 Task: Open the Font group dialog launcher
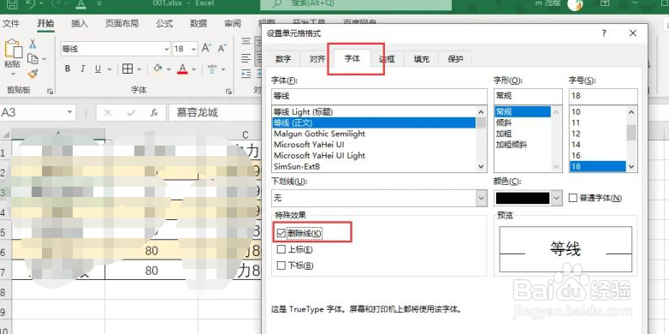228,91
